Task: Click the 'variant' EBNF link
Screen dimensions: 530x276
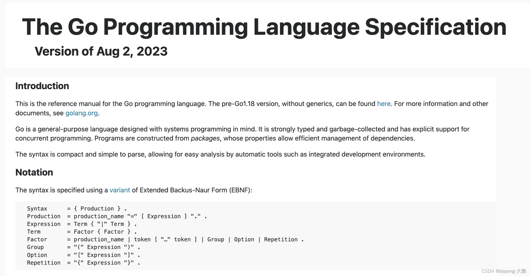Action: (120, 190)
